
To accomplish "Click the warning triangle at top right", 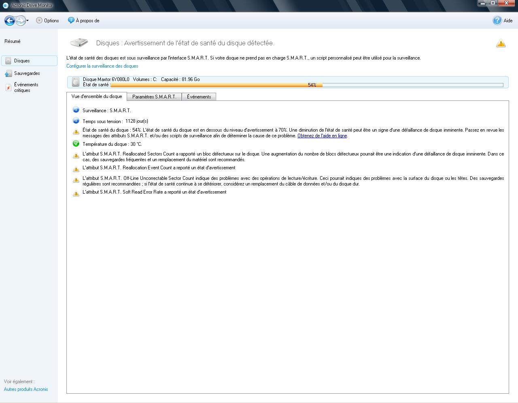I will [501, 43].
